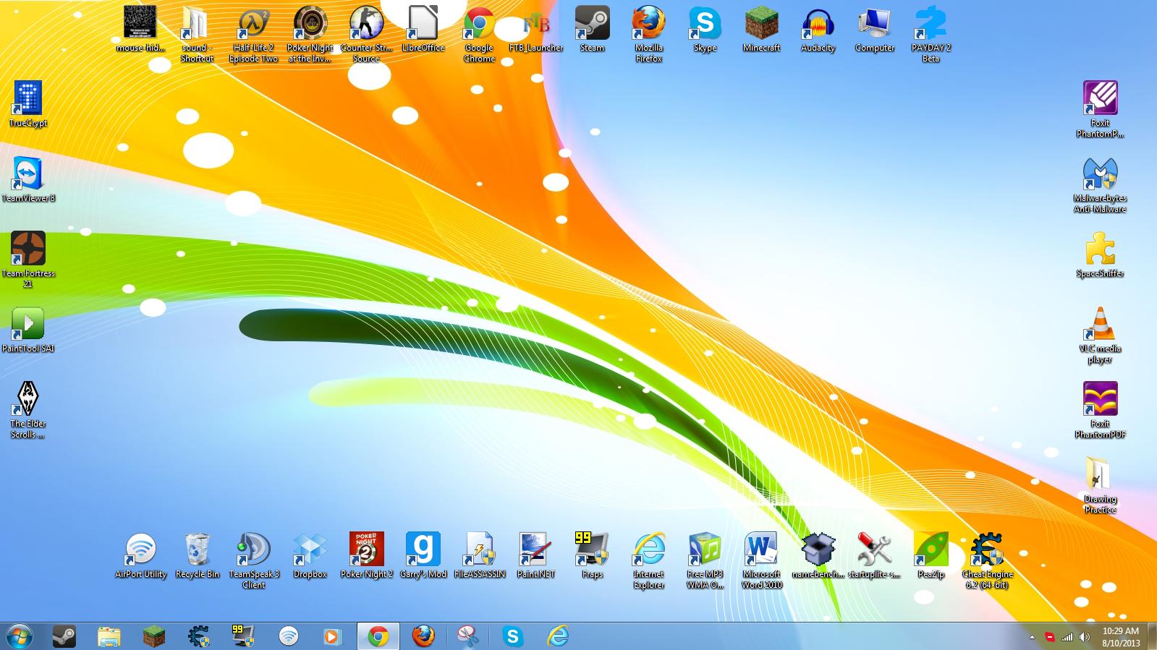This screenshot has height=650, width=1157.
Task: Open the volume speaker tray icon
Action: coord(1084,637)
